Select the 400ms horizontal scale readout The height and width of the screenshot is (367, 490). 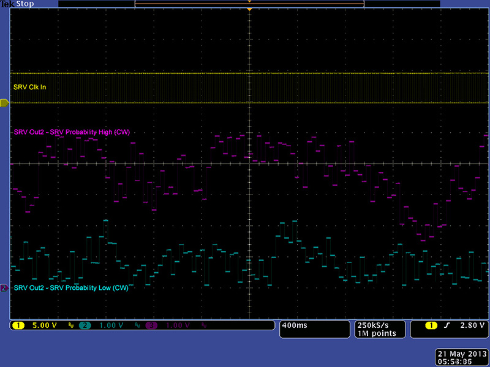click(x=294, y=325)
